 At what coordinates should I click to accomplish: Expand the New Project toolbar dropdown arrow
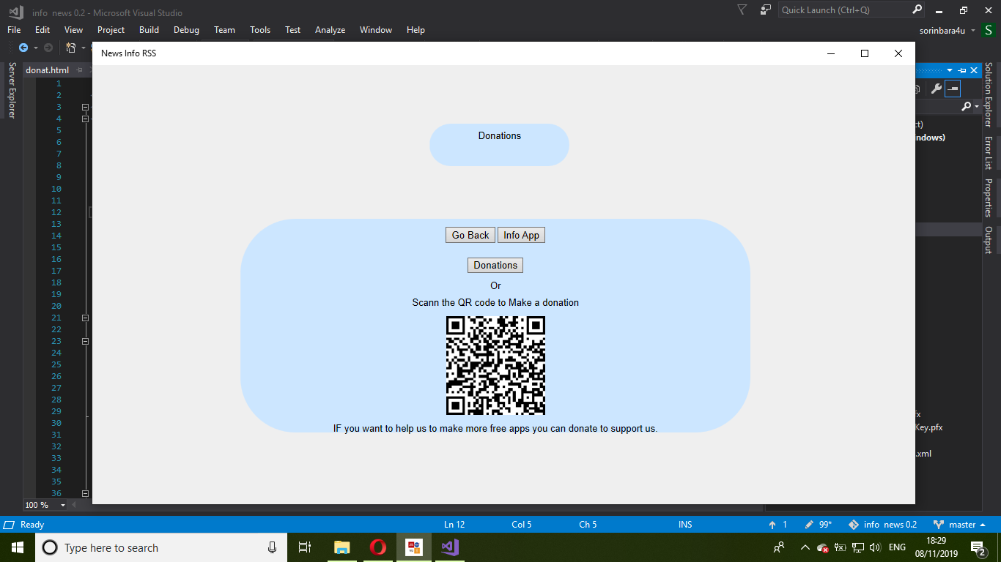[83, 48]
